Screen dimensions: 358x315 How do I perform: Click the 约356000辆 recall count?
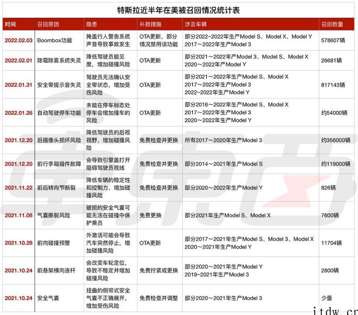(336, 140)
